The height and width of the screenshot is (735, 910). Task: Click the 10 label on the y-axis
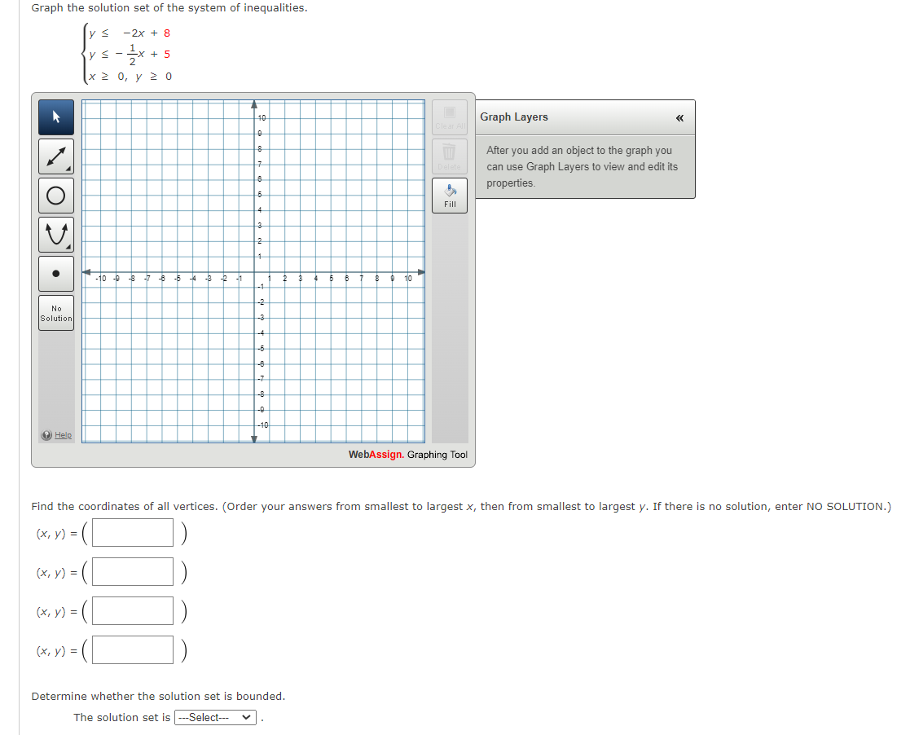[x=262, y=118]
